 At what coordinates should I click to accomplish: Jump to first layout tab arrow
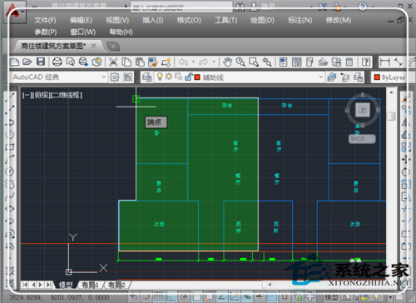pos(25,285)
